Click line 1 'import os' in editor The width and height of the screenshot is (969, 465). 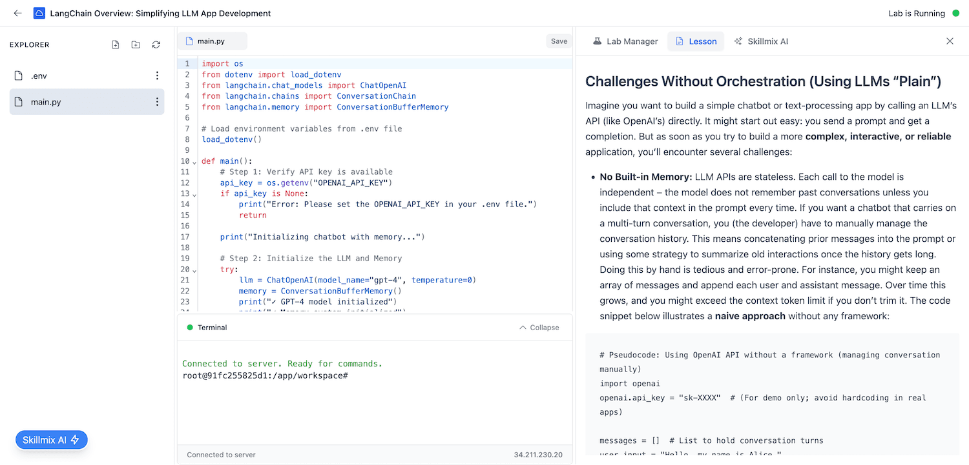222,64
